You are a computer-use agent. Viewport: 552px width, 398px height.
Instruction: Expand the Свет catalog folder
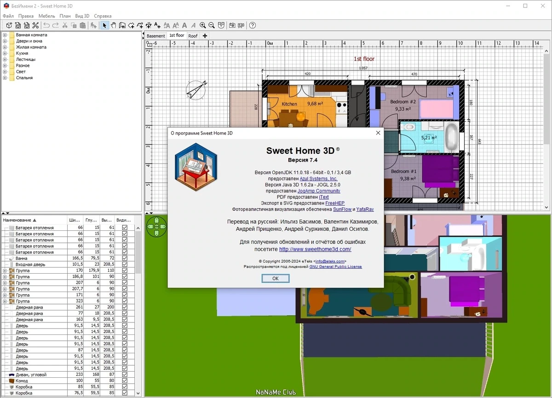click(x=5, y=72)
